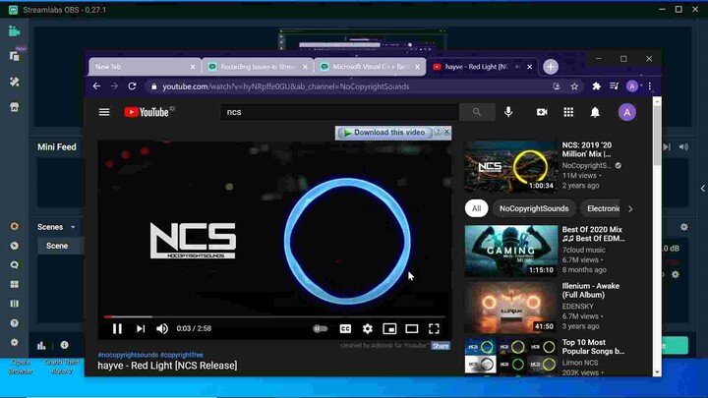Select the All filter chip
The image size is (708, 398).
pos(476,208)
